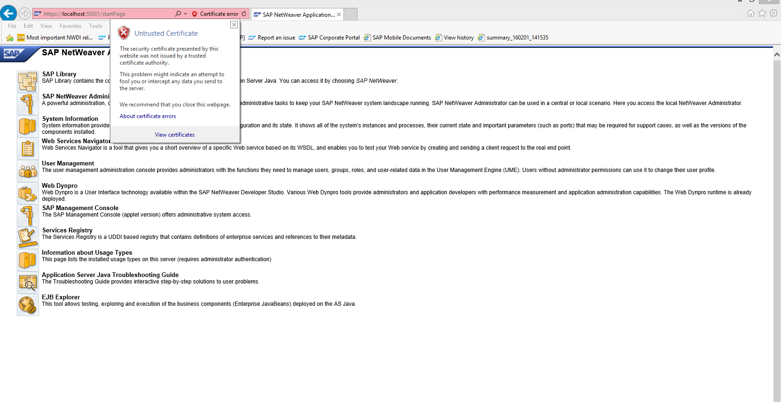Open Application Server Java Troubleshooting Guide link
Image resolution: width=781 pixels, height=402 pixels.
(110, 275)
